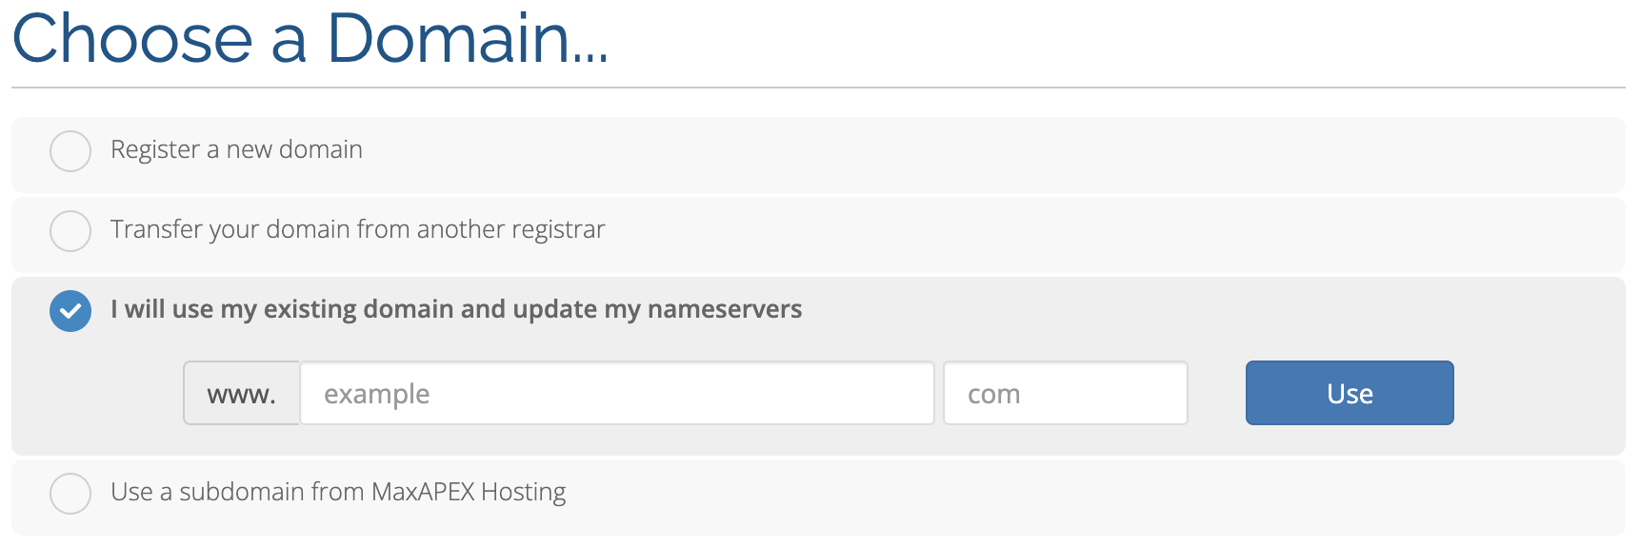Click the blue Use button
The width and height of the screenshot is (1640, 546).
1350,393
